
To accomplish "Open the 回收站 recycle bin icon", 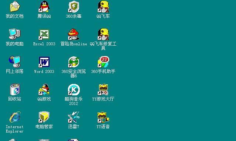I will point(15,89).
